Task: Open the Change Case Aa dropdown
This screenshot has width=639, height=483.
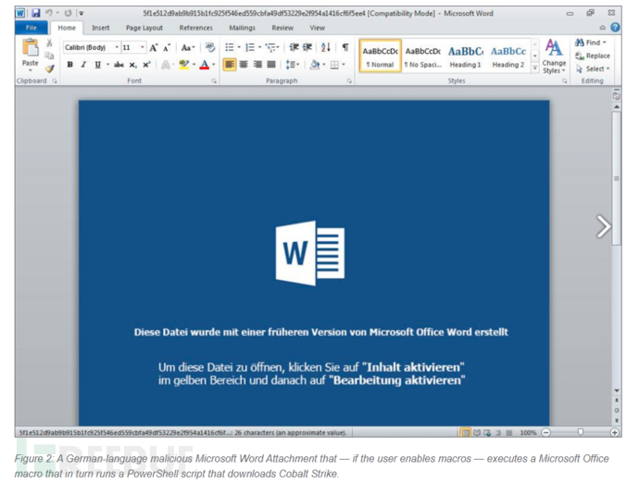Action: tap(188, 47)
